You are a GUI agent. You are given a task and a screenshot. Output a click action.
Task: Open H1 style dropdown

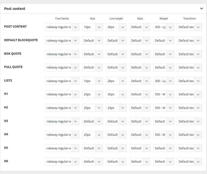[140, 94]
